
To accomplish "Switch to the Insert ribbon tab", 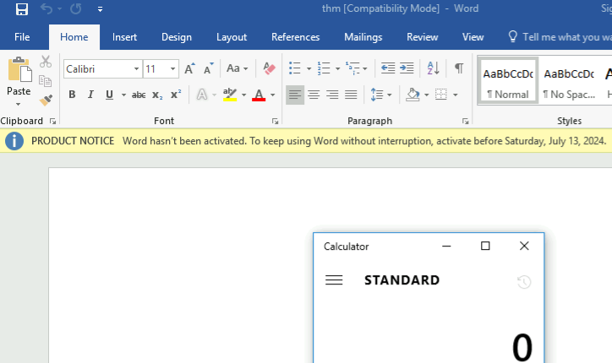I will (125, 37).
